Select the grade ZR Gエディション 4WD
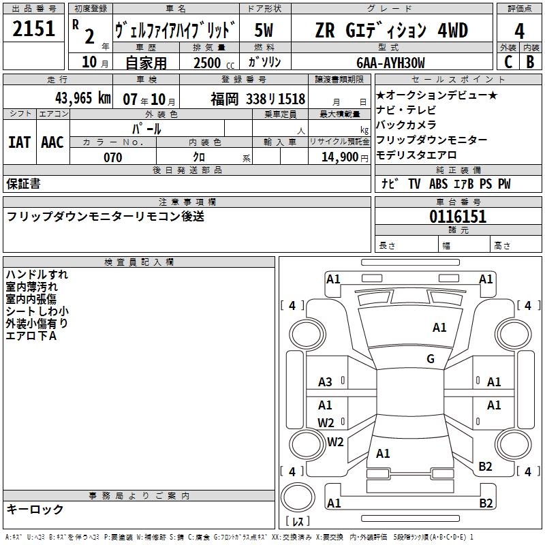 (x=391, y=30)
